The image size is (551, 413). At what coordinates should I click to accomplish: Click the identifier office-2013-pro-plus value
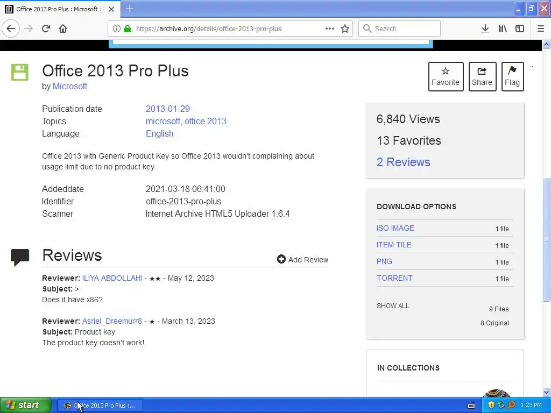click(x=183, y=201)
